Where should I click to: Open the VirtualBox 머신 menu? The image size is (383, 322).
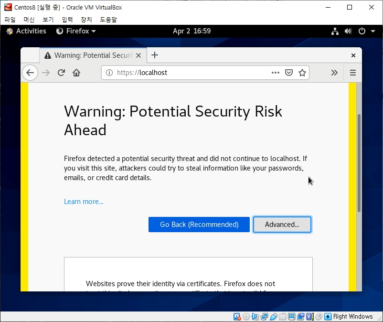29,20
